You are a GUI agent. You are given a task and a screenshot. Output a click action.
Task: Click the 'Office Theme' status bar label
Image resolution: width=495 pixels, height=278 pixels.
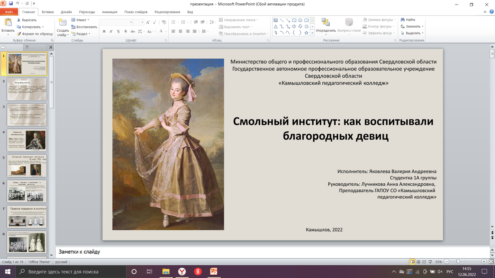point(39,262)
